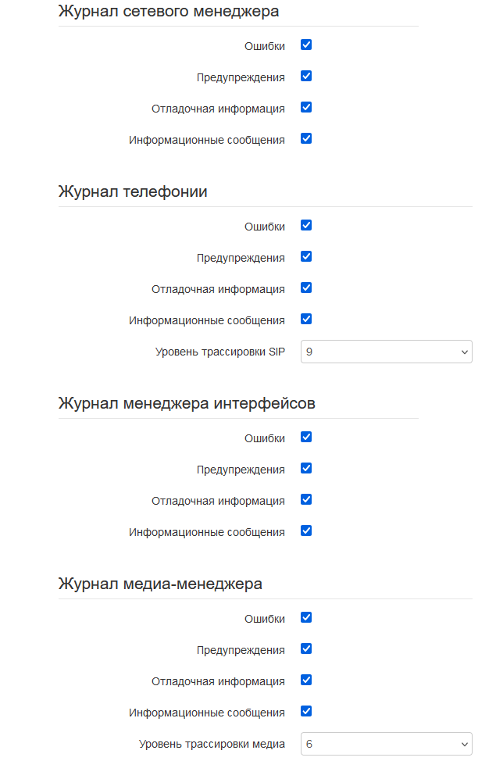Disable Отладочная информация in Журнал медиа-менеджера

306,680
